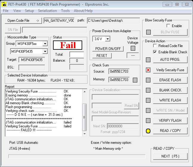This screenshot has height=167, width=193.
Task: Untick the Enable Blank Check checkbox
Action: (155, 52)
